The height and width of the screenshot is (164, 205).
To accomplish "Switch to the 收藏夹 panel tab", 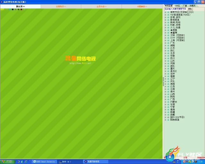I will [193, 6].
